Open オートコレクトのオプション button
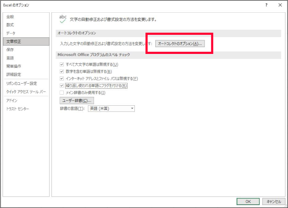Screen dimensions: 288x208 (x=179, y=44)
